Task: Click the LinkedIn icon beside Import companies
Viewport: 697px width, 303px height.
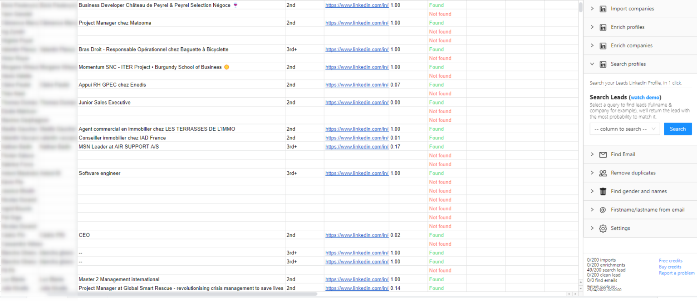Action: 603,9
